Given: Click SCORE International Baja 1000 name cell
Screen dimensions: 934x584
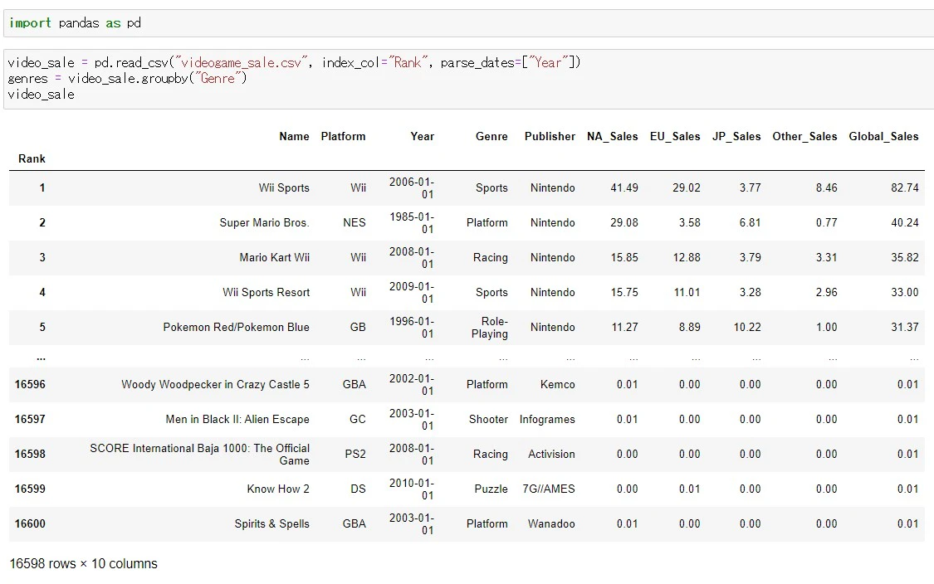Looking at the screenshot, I should pyautogui.click(x=200, y=455).
